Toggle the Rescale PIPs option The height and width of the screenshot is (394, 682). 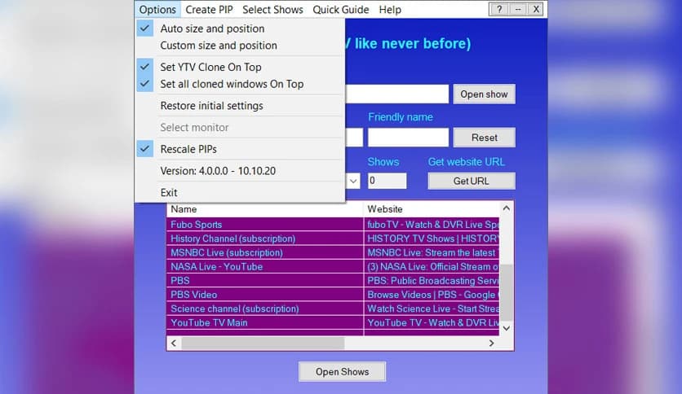[x=240, y=149]
